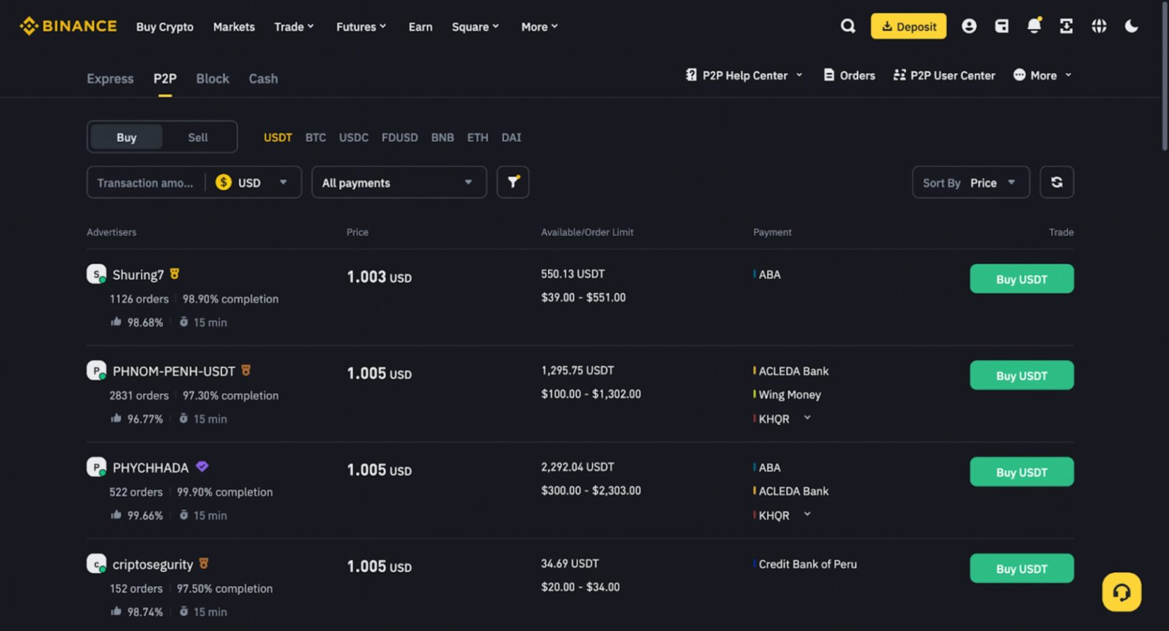Switch to the Express tab
Image resolution: width=1169 pixels, height=631 pixels.
(x=110, y=78)
